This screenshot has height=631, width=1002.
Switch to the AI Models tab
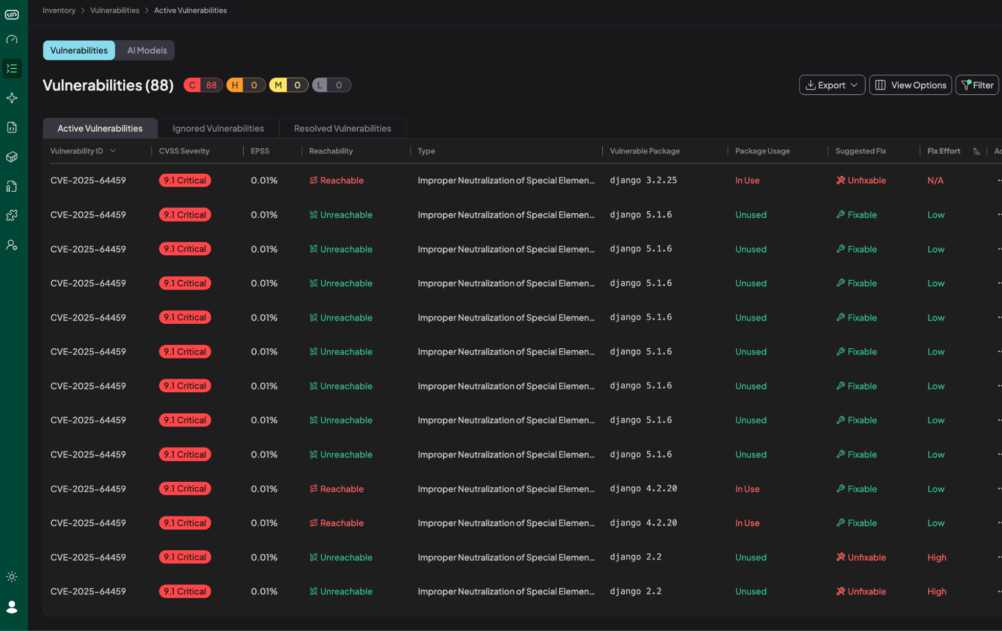pos(147,50)
